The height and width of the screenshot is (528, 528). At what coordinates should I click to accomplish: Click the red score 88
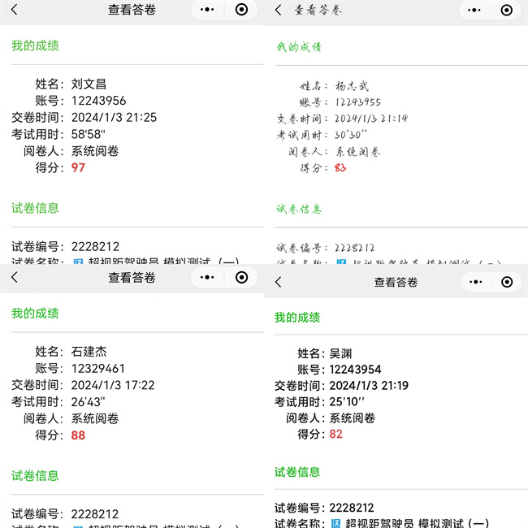[78, 435]
